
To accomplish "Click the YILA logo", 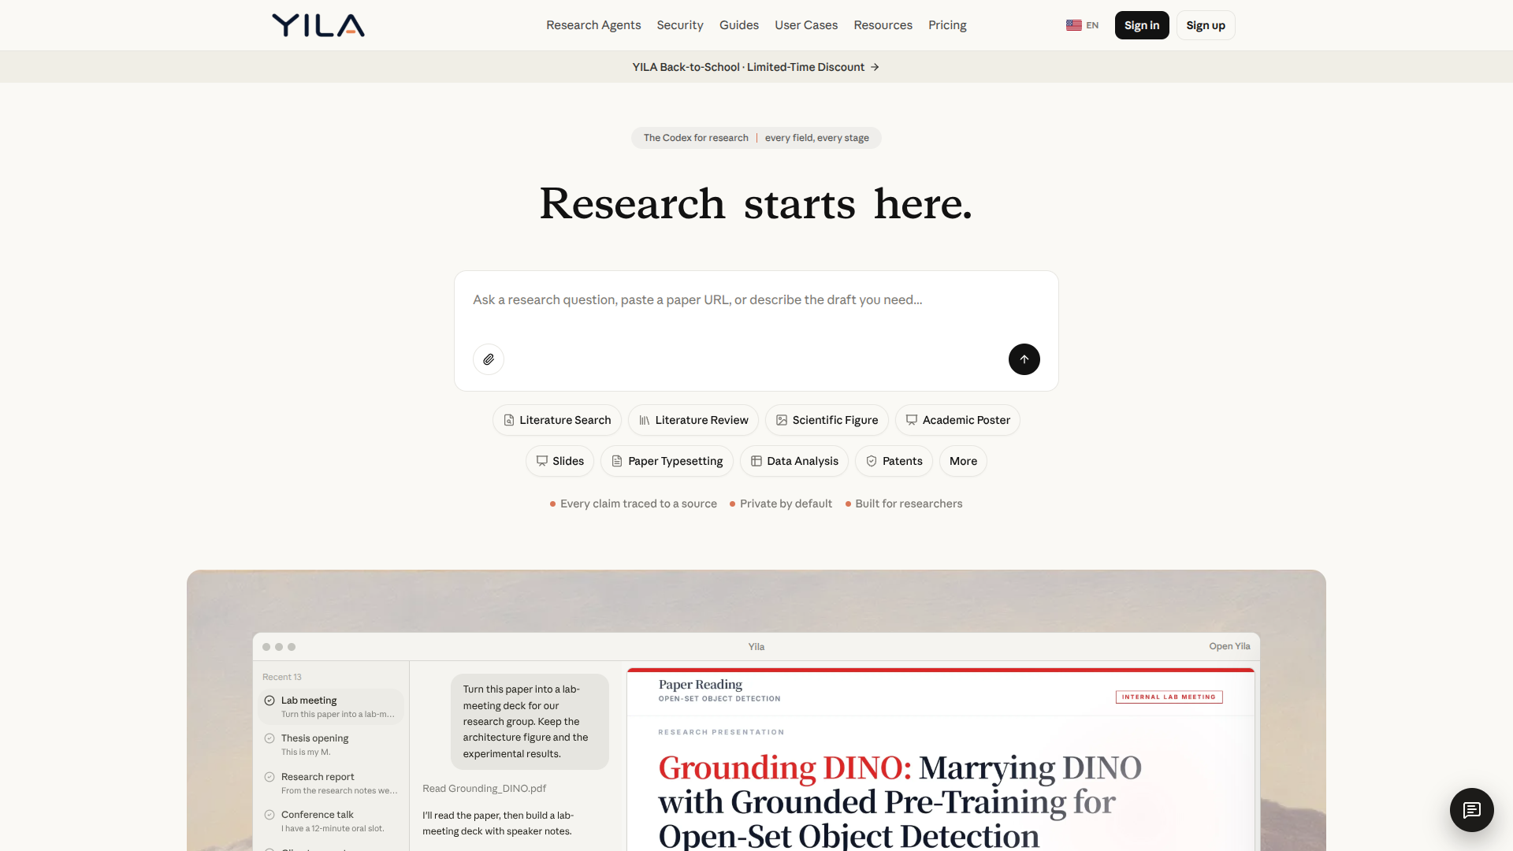I will pos(318,25).
